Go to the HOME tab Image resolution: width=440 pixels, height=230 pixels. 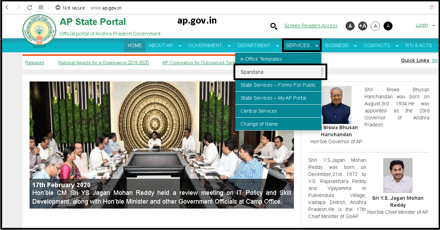pos(135,45)
